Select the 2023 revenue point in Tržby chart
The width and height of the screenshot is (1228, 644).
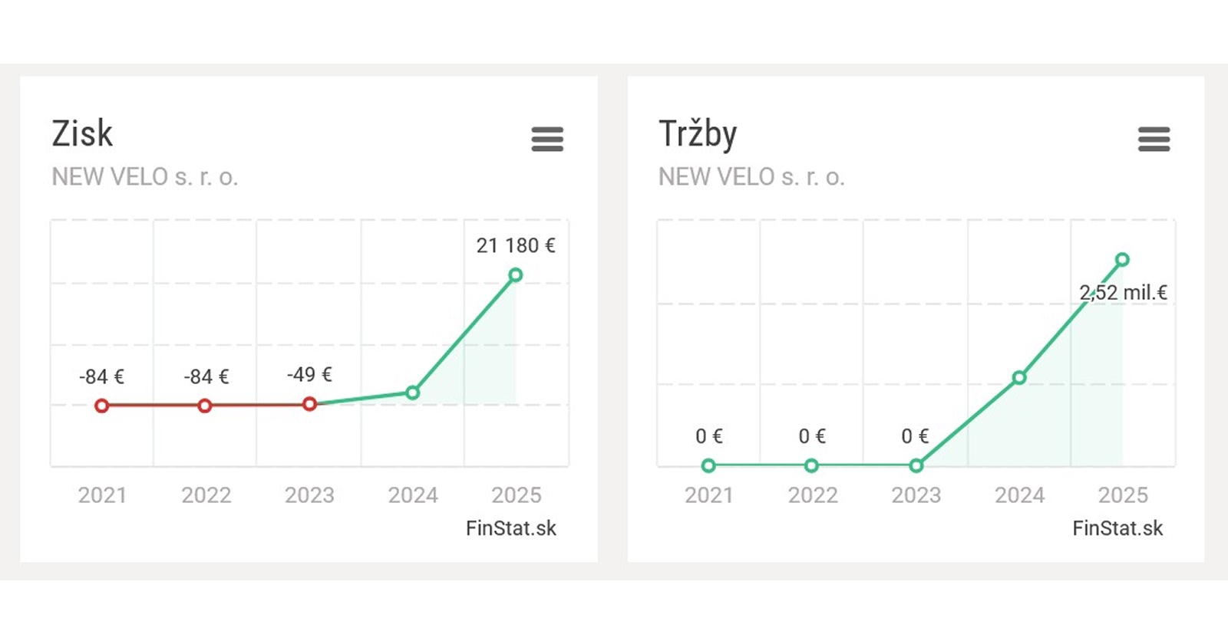pyautogui.click(x=916, y=465)
